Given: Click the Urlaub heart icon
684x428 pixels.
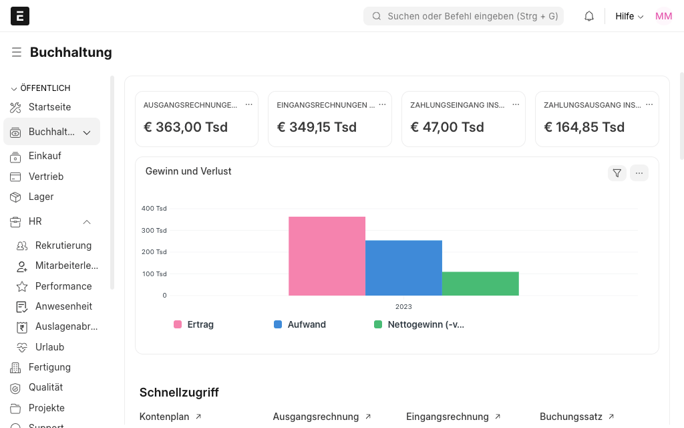Looking at the screenshot, I should (22, 347).
